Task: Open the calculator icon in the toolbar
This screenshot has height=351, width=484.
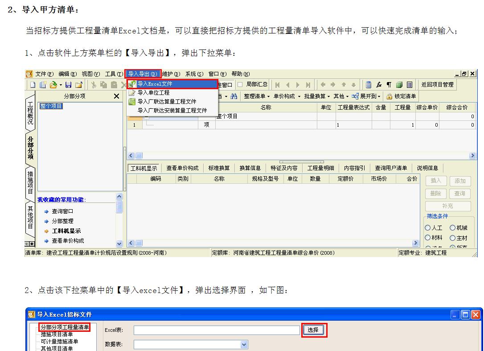Action: pos(368,85)
